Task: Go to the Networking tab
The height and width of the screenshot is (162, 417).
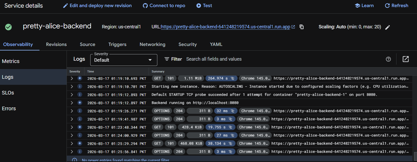Action: tap(153, 44)
